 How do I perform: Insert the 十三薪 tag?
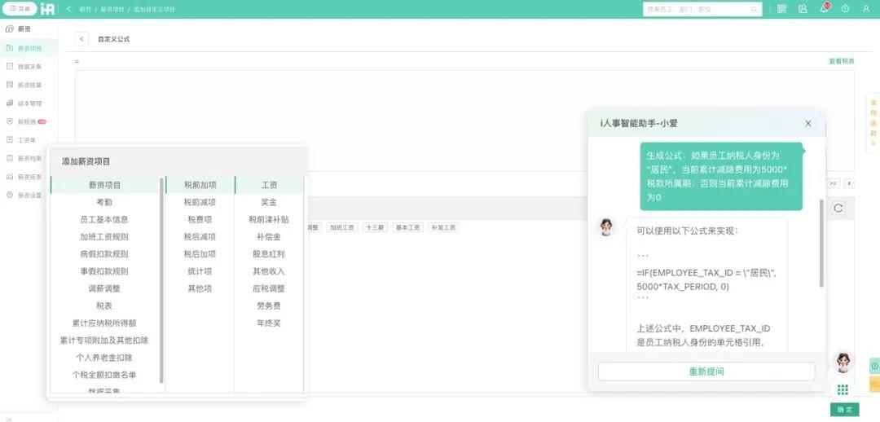[x=375, y=228]
